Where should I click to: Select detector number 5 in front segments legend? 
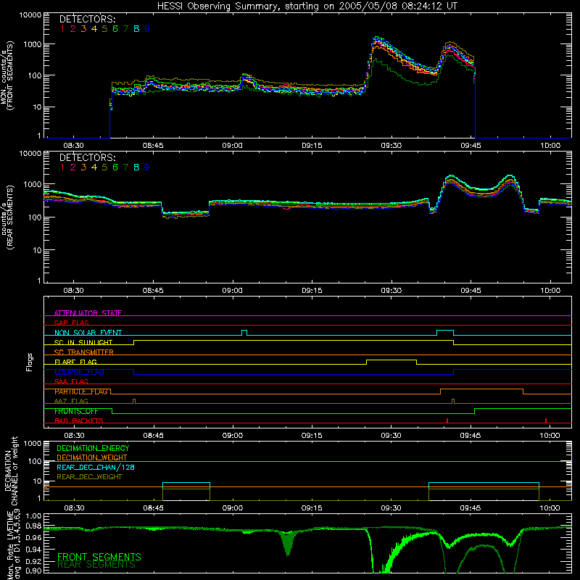pyautogui.click(x=104, y=29)
